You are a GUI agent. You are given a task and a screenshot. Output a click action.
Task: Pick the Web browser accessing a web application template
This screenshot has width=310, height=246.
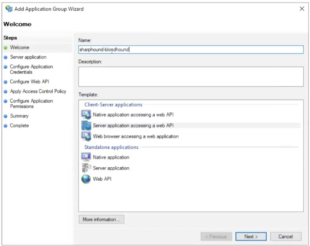tap(136, 136)
